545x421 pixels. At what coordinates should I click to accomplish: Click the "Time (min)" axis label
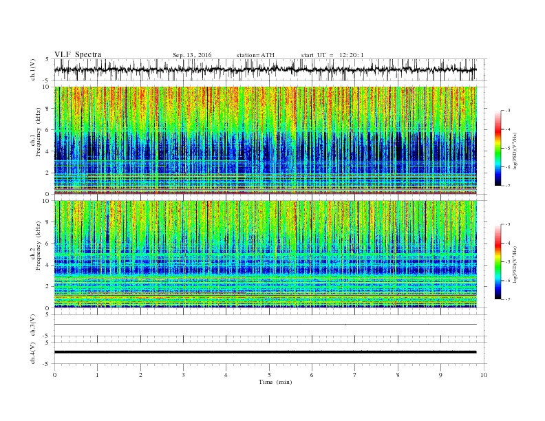[275, 382]
